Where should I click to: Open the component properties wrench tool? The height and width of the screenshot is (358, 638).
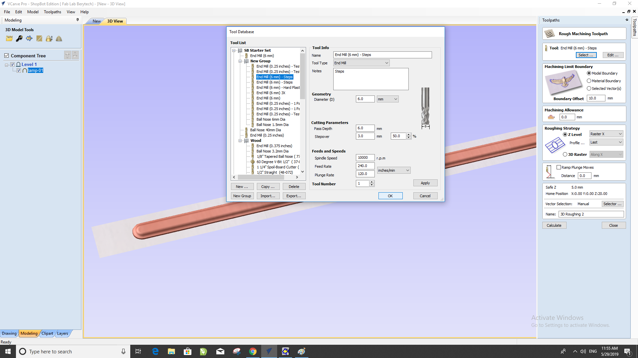coord(19,39)
